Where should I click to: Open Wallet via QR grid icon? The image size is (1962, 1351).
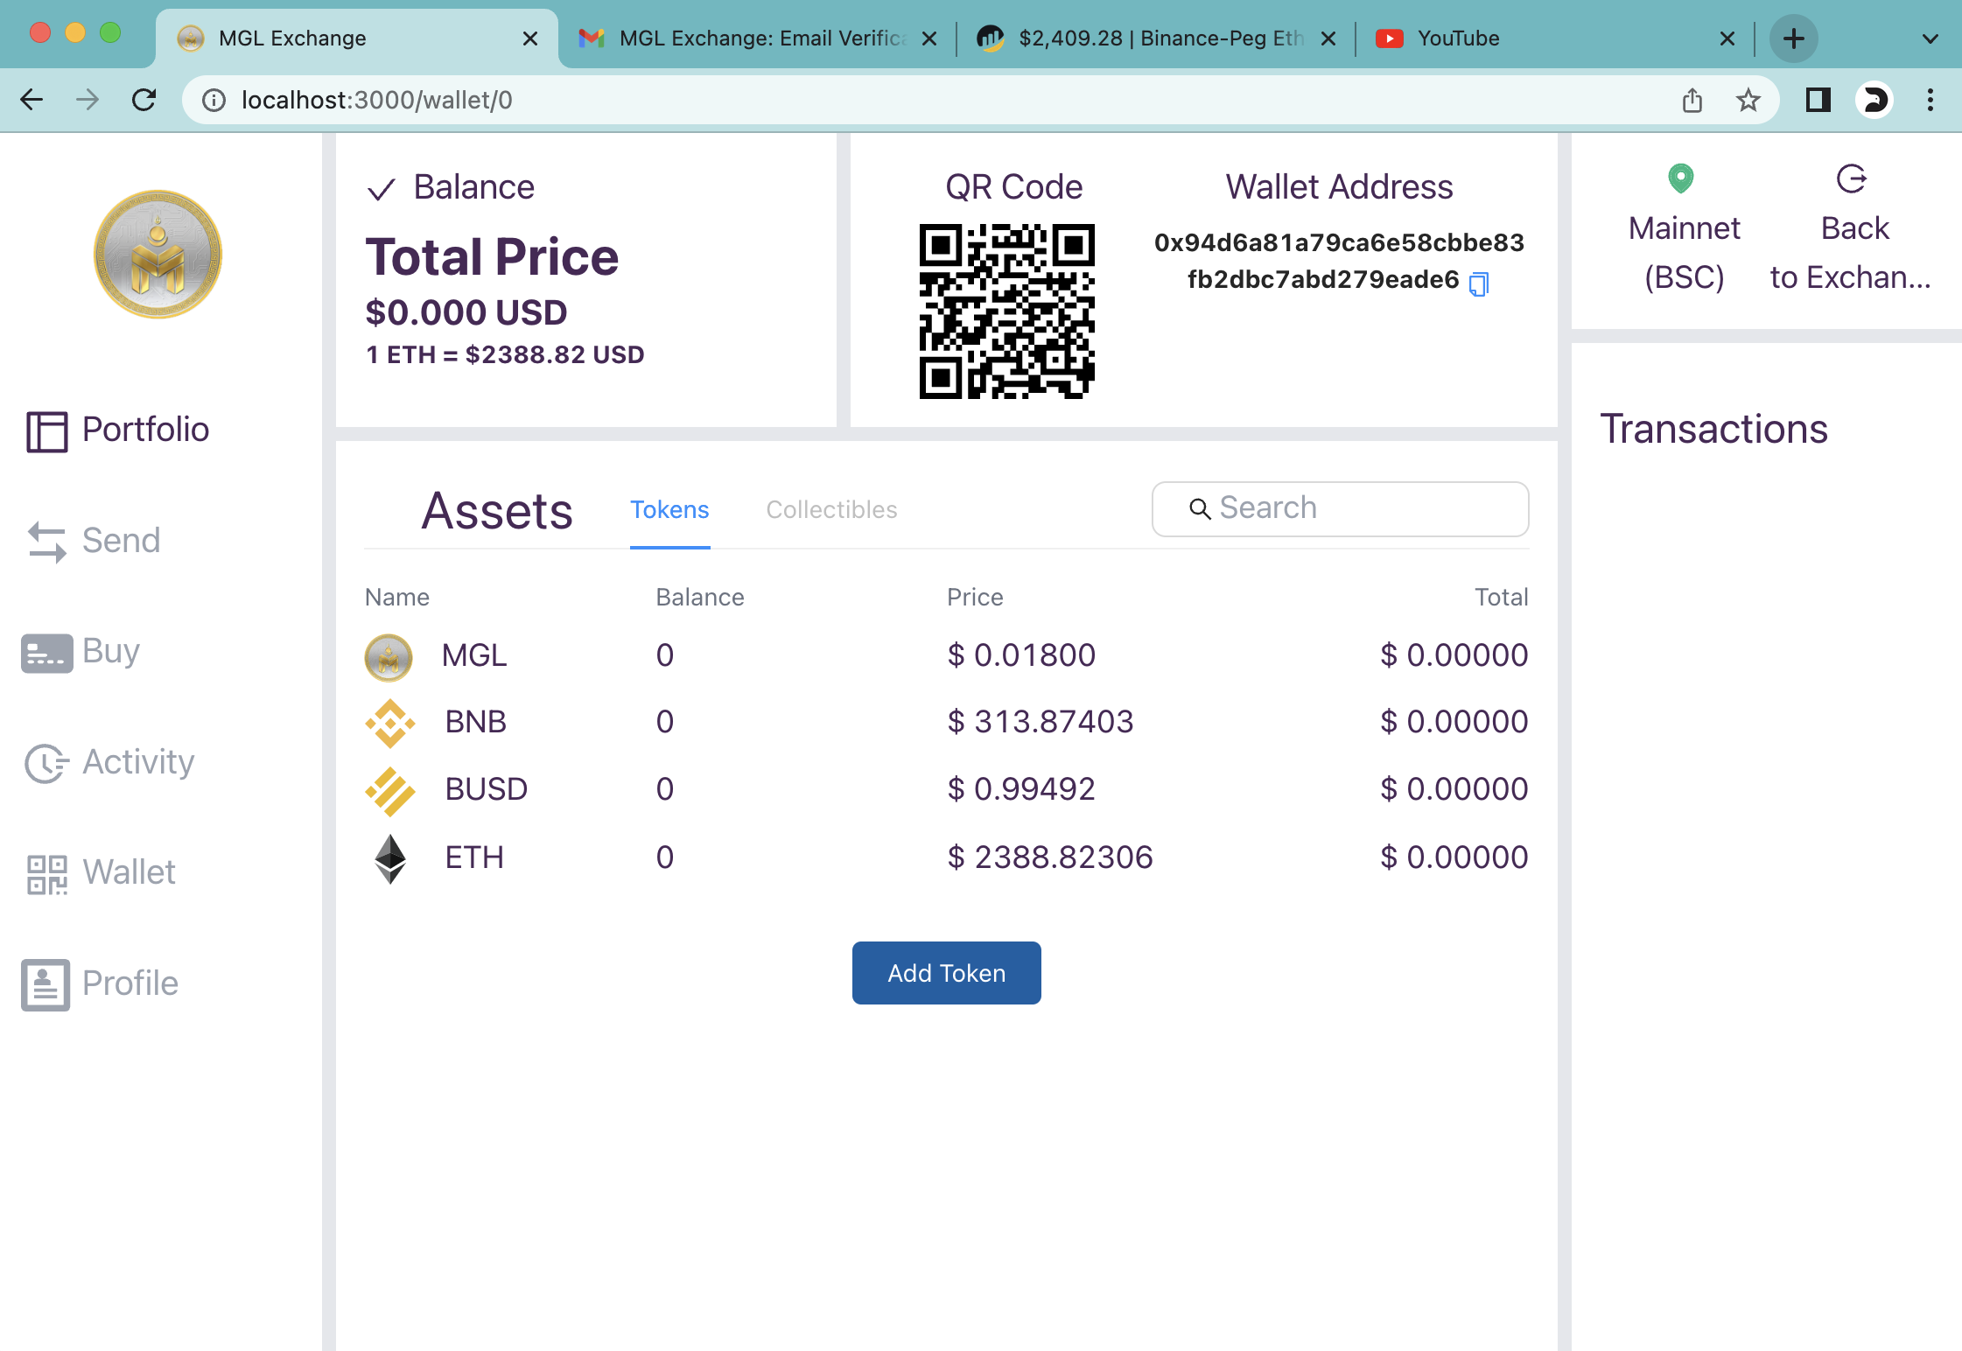point(46,874)
